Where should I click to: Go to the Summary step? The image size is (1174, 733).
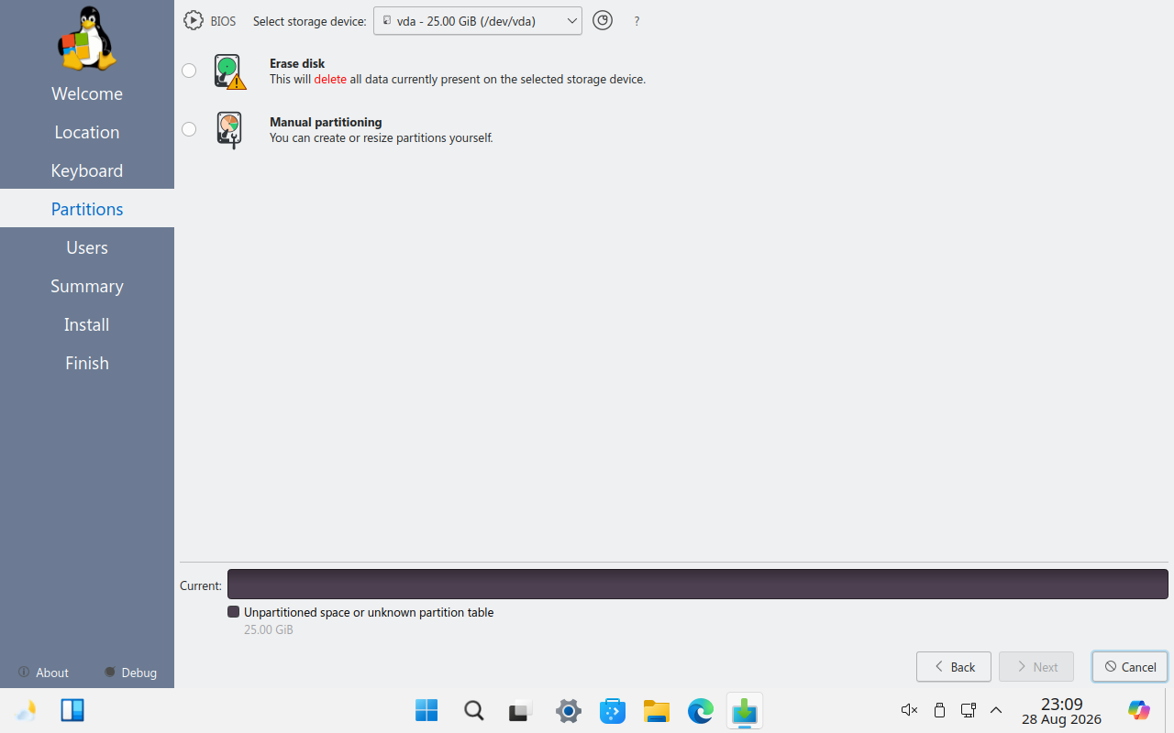pyautogui.click(x=87, y=286)
